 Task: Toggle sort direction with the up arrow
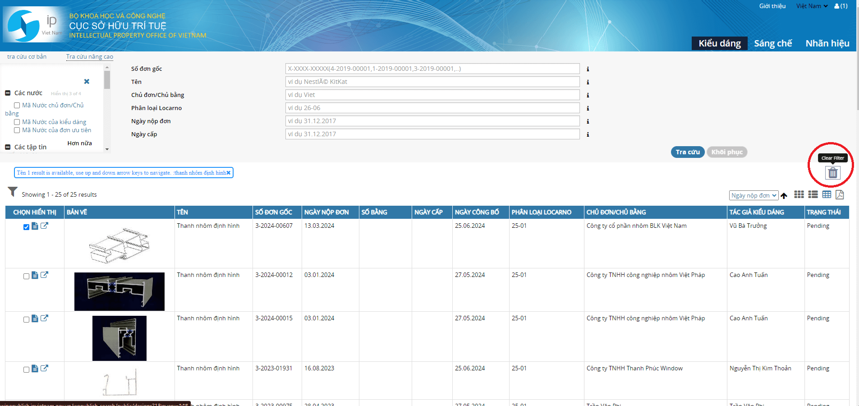point(784,196)
